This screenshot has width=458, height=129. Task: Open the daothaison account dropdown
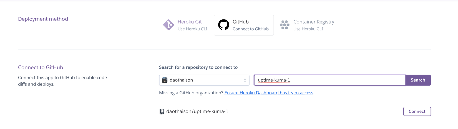coord(204,80)
